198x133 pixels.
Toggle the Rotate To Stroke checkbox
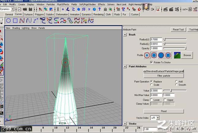pyautogui.click(x=151, y=62)
